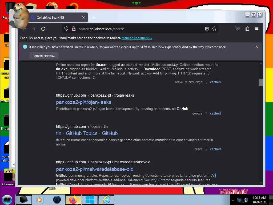The image size is (273, 205).
Task: Open the dark box taskbar icon
Action: pyautogui.click(x=23, y=200)
